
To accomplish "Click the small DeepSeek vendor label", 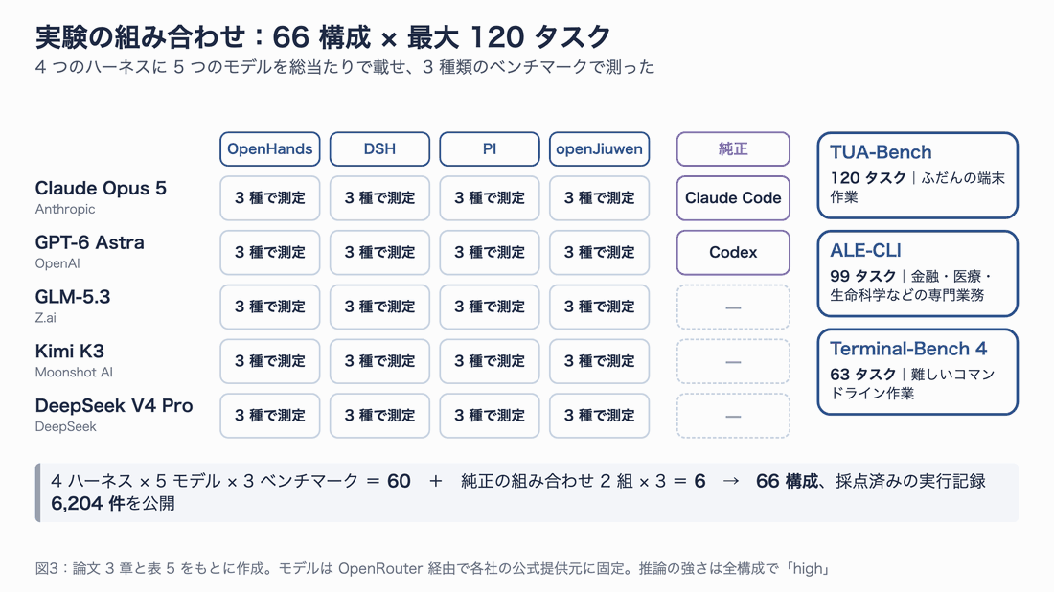I will 65,426.
